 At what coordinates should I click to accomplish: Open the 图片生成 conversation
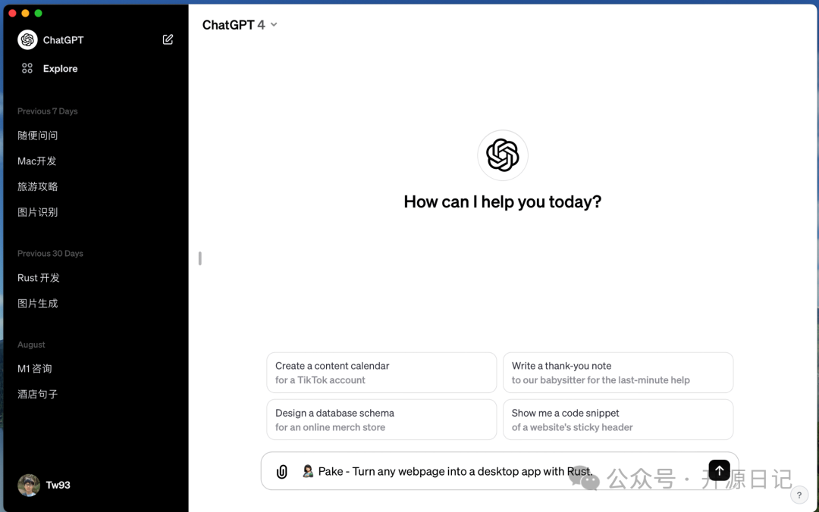click(38, 303)
